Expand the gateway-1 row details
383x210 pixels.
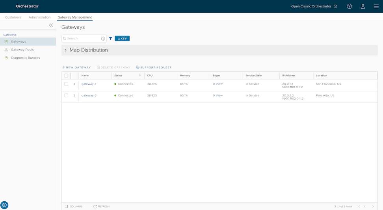point(74,84)
